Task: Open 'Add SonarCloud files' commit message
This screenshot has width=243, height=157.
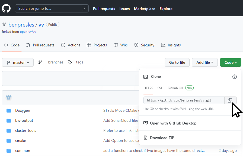Action: point(121,120)
